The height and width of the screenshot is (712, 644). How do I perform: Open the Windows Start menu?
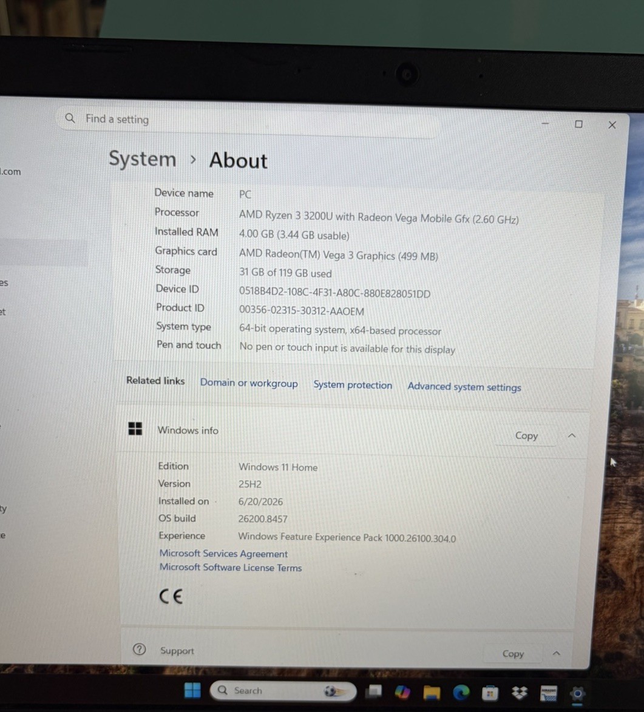192,690
